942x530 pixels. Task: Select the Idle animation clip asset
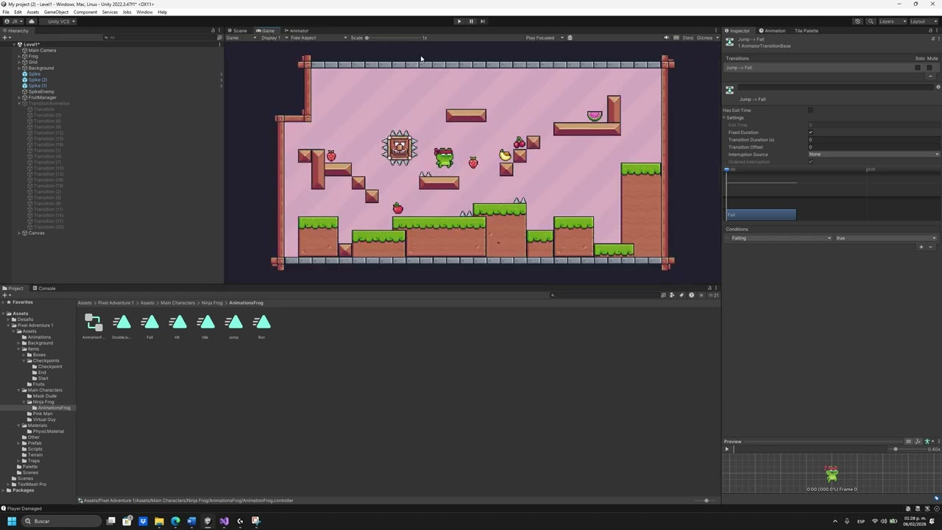pos(205,326)
